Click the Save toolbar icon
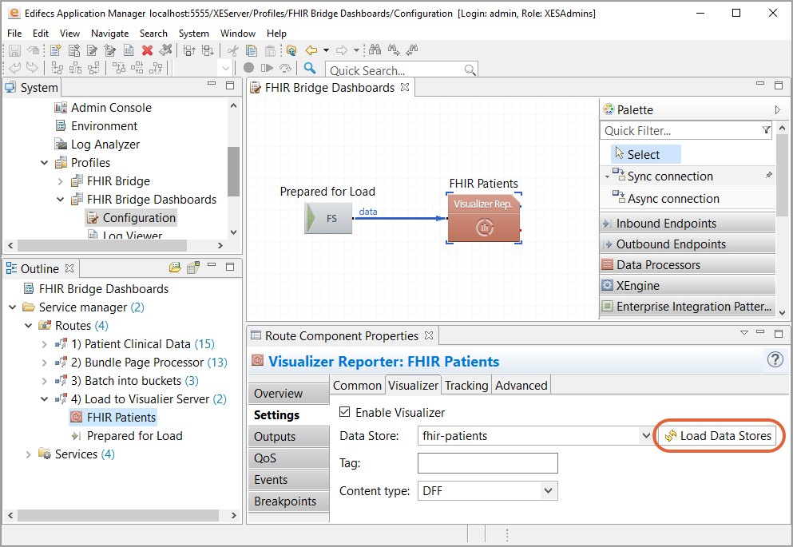Screen dimensions: 793x547 (14, 50)
